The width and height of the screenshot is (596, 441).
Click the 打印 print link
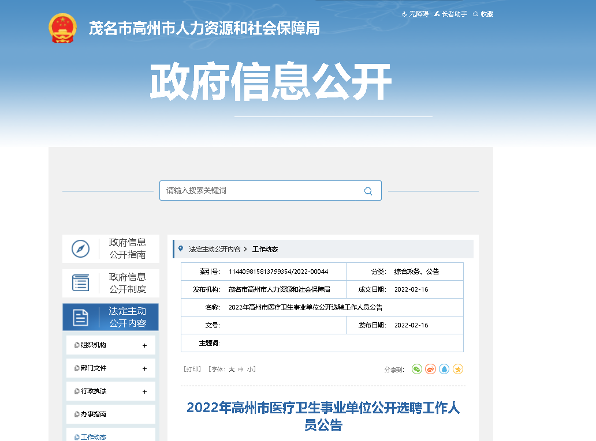(x=192, y=370)
